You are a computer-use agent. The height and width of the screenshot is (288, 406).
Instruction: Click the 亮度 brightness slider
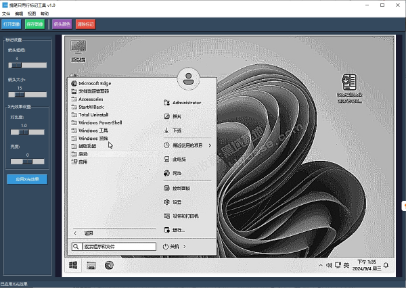(x=28, y=162)
